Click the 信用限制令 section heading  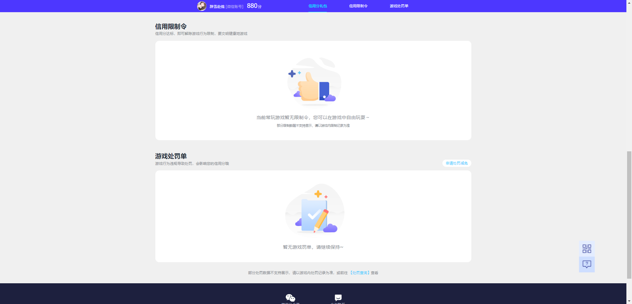pos(171,26)
